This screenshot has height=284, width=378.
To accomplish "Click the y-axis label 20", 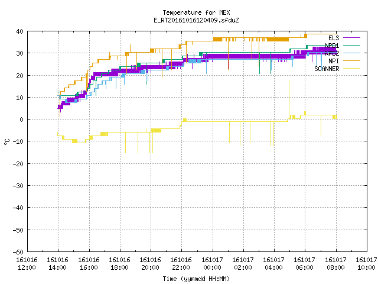I will tap(19, 76).
